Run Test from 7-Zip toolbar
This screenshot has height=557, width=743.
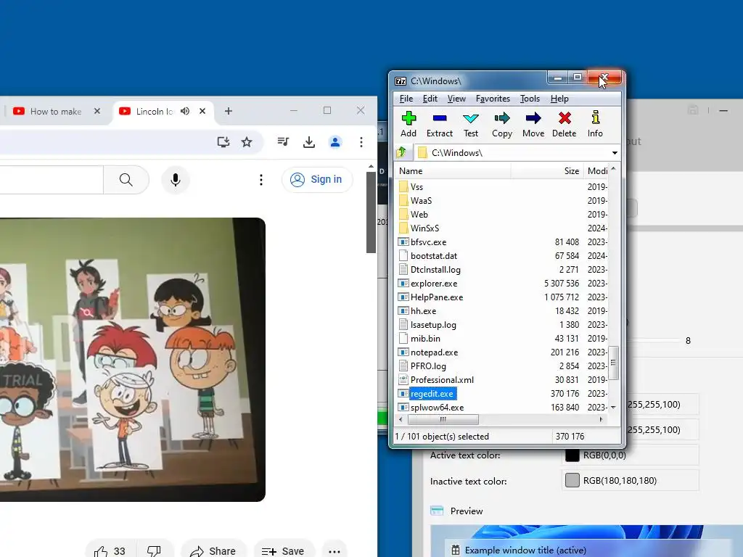470,125
